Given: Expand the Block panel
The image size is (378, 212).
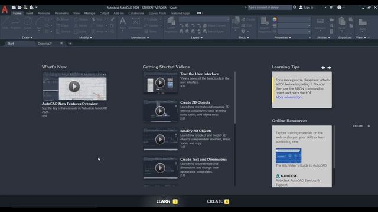Looking at the screenshot, I should pyautogui.click(x=243, y=38).
